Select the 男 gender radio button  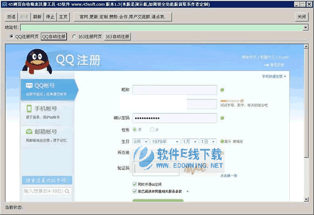point(134,130)
